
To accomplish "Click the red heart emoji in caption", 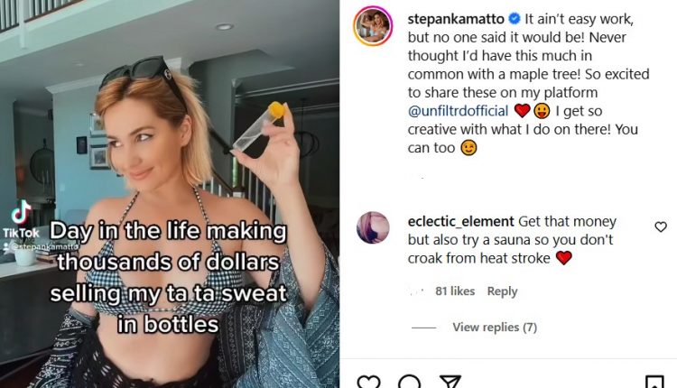I will click(522, 111).
